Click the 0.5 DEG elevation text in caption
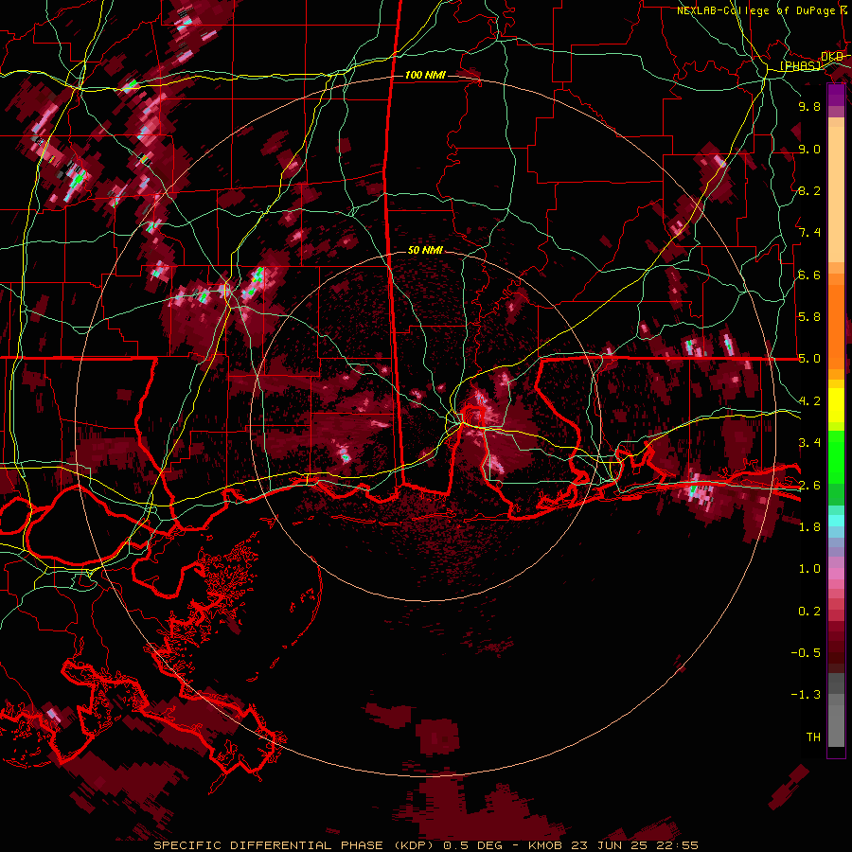This screenshot has width=852, height=852. coord(472,845)
